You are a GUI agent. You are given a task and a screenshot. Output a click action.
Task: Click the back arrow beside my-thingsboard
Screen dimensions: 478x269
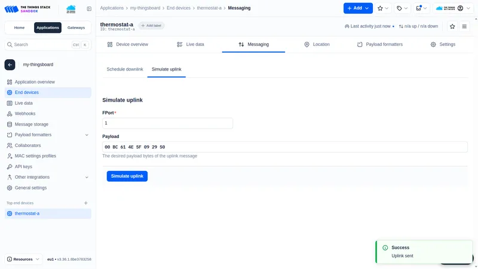click(10, 65)
